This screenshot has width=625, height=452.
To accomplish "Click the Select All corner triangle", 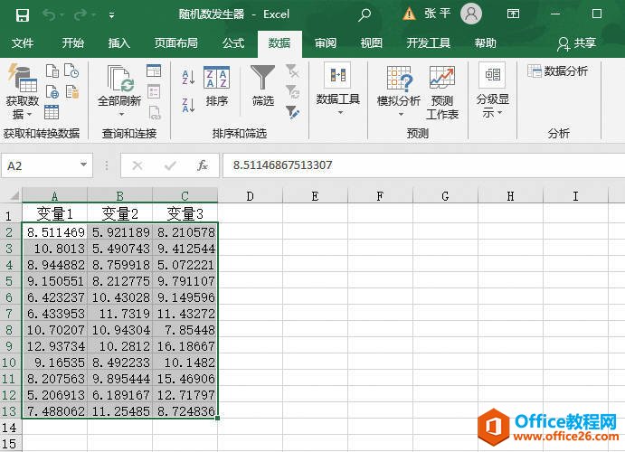I will point(13,195).
